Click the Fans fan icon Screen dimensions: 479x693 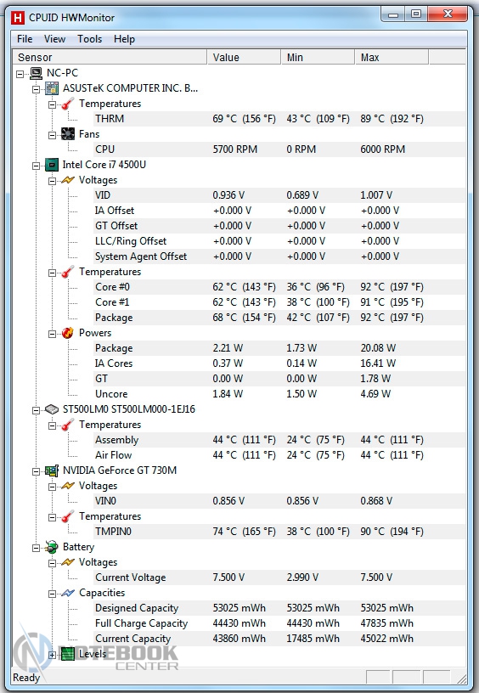[x=68, y=134]
